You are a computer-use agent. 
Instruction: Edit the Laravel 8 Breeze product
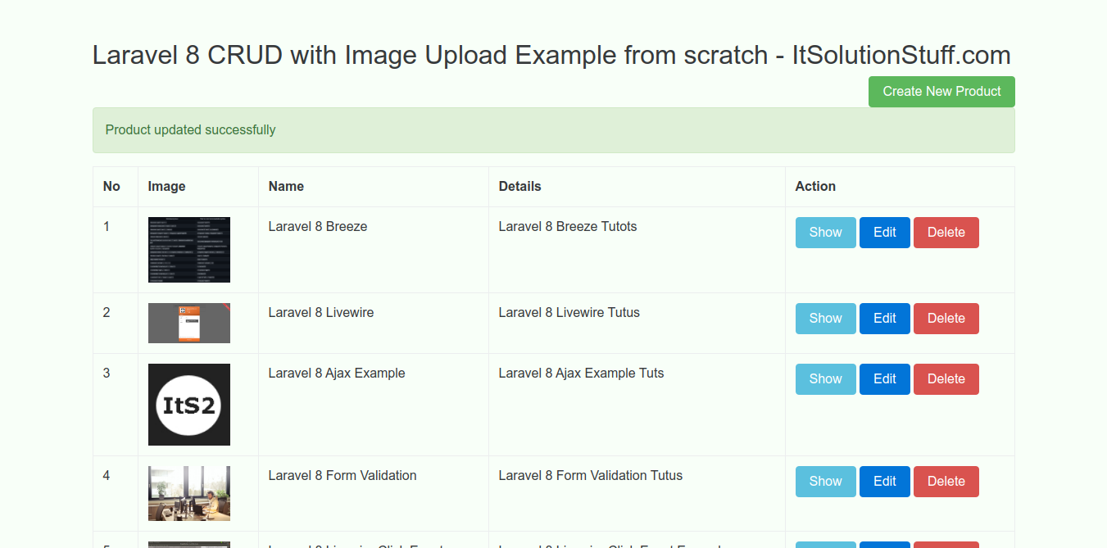tap(884, 233)
